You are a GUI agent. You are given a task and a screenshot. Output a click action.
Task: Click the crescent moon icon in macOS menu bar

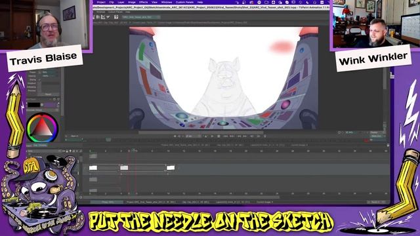(x=307, y=2)
